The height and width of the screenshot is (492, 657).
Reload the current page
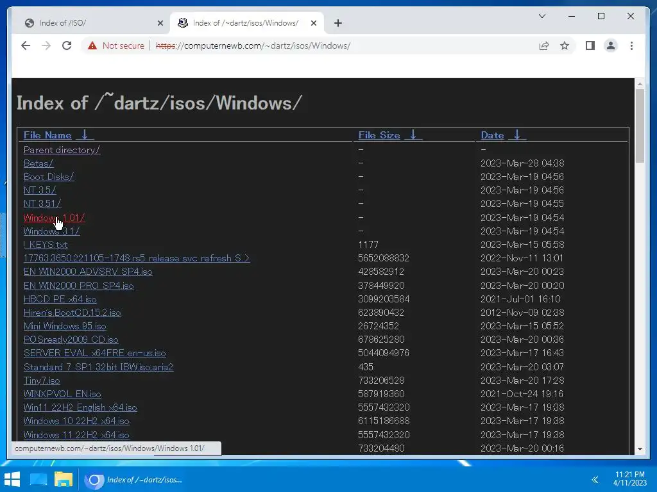point(67,45)
